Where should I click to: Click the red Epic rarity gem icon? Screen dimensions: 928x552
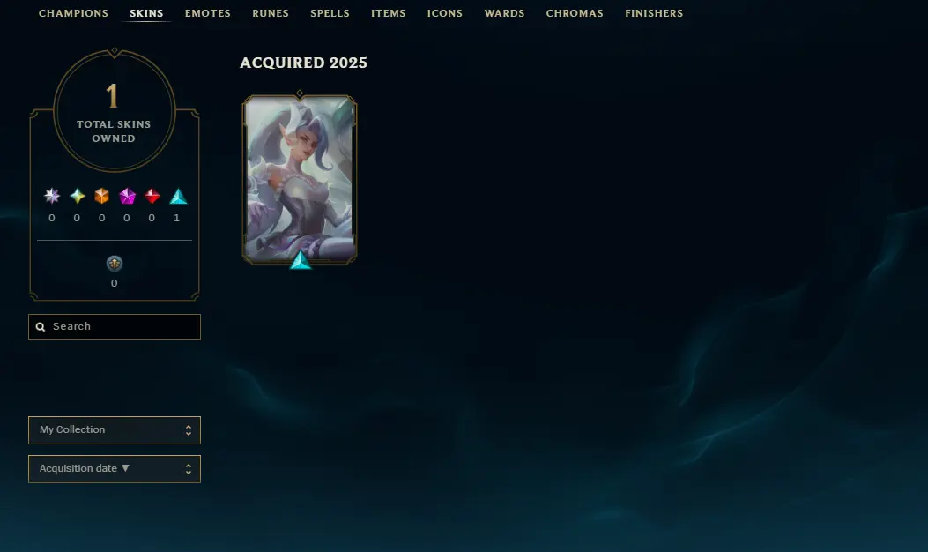[x=152, y=196]
